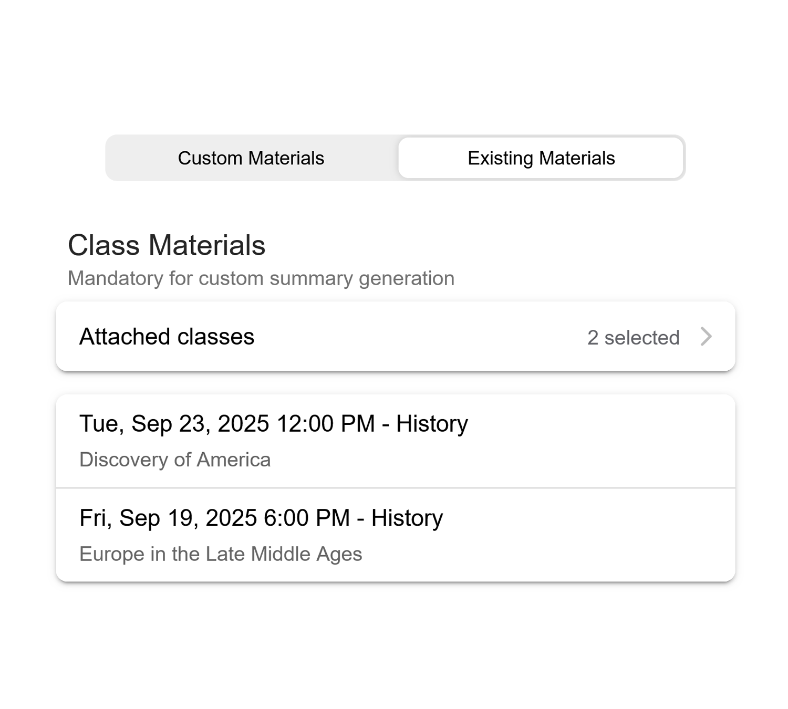Image resolution: width=788 pixels, height=709 pixels.
Task: Open the attached classes selection panel
Action: tap(394, 337)
